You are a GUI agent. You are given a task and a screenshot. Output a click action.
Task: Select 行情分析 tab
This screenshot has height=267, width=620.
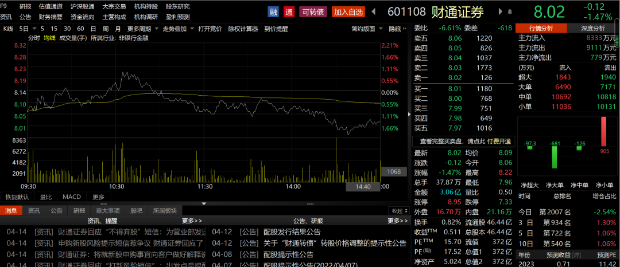tap(541, 28)
